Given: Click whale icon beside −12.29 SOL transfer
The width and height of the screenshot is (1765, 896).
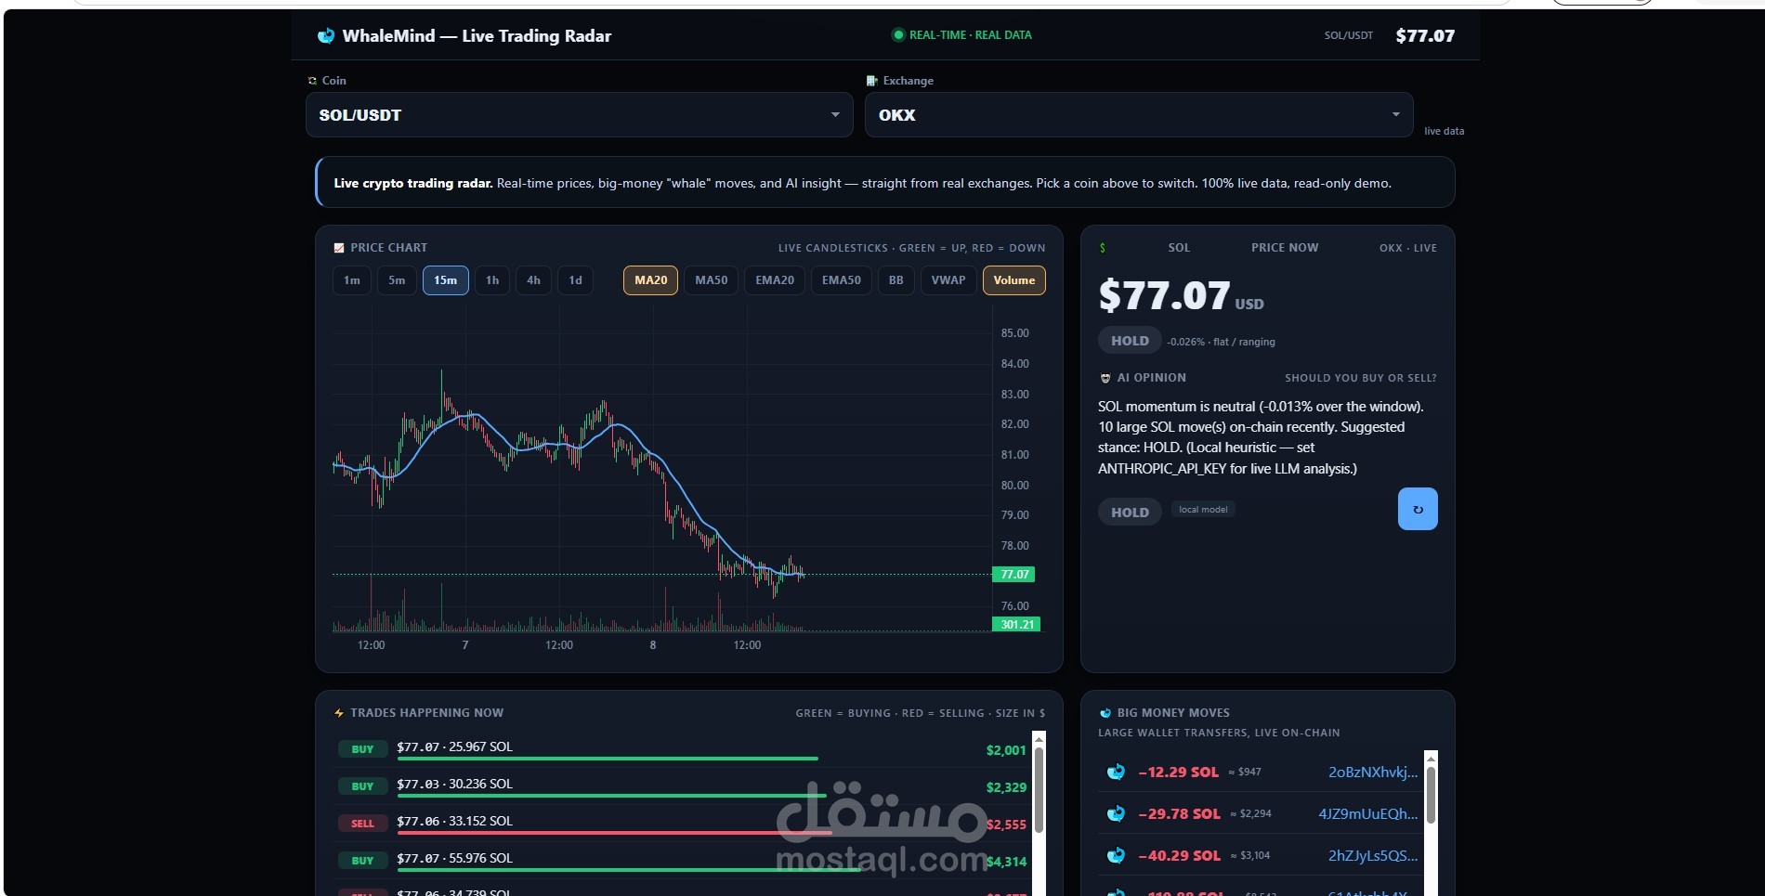Looking at the screenshot, I should click(1117, 772).
